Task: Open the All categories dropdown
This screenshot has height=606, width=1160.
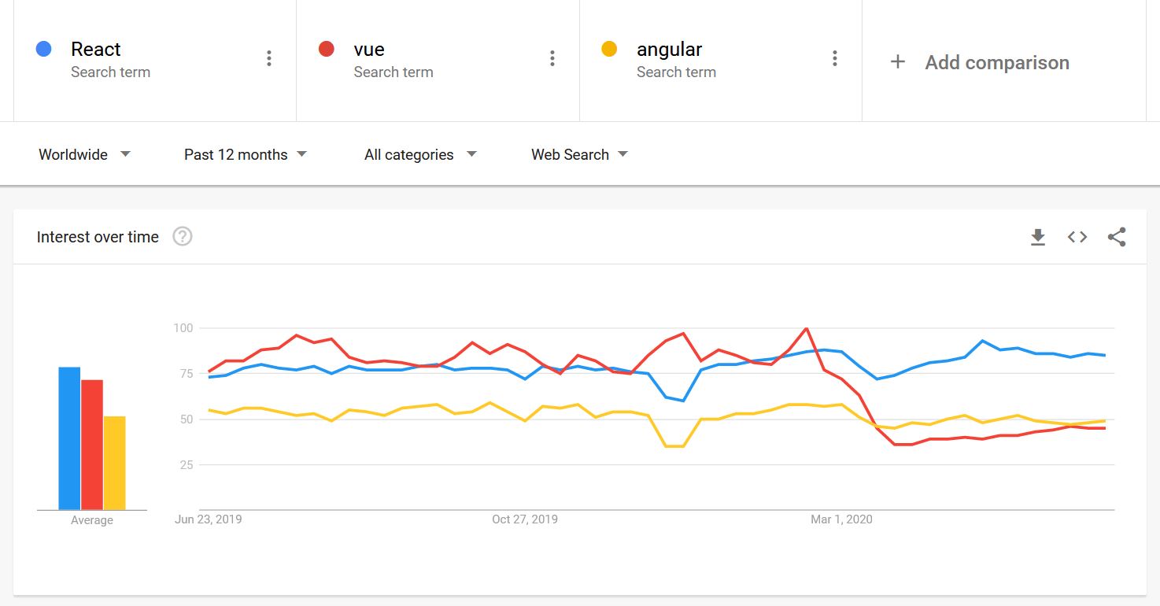Action: (420, 154)
